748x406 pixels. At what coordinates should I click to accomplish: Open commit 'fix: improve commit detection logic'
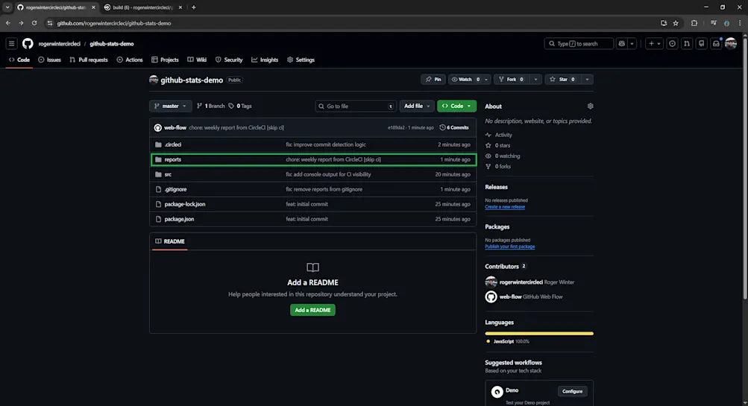pyautogui.click(x=326, y=145)
